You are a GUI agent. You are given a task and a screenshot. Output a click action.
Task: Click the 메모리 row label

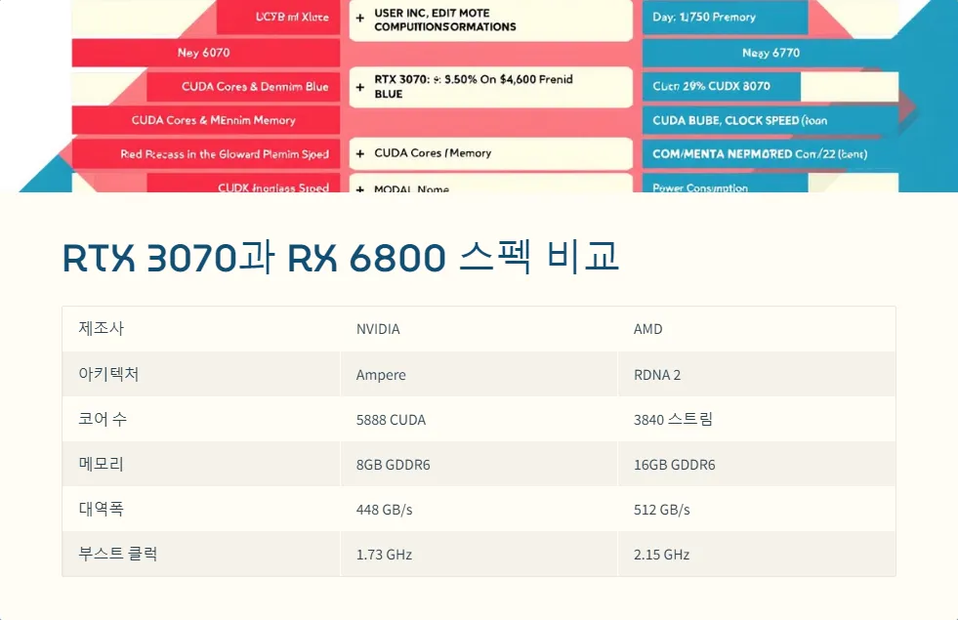click(102, 464)
